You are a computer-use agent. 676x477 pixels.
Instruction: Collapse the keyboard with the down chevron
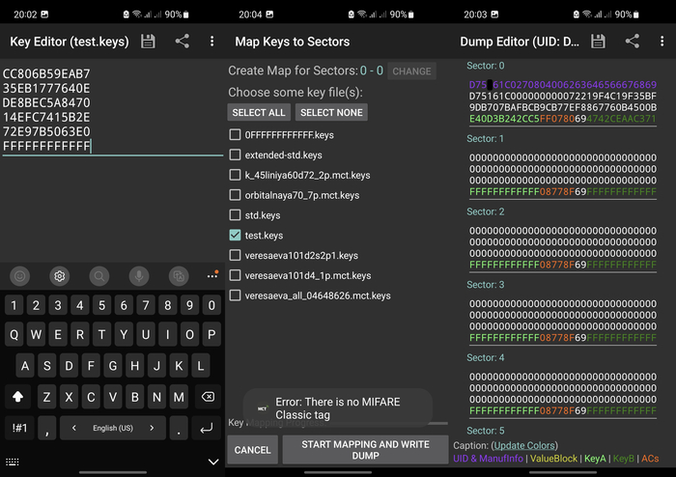tap(212, 462)
